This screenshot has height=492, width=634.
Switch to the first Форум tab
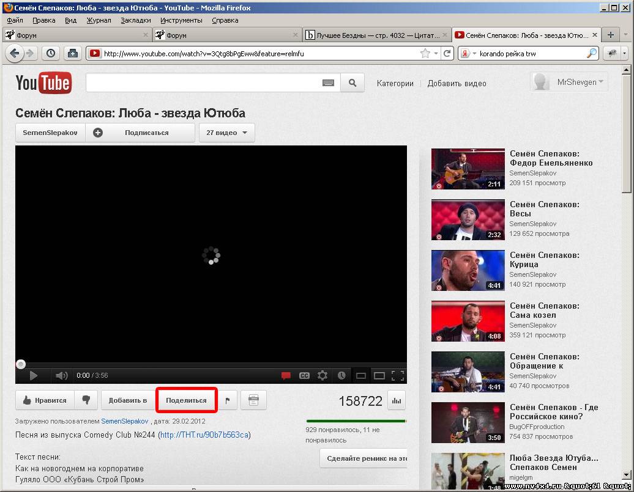[77, 35]
